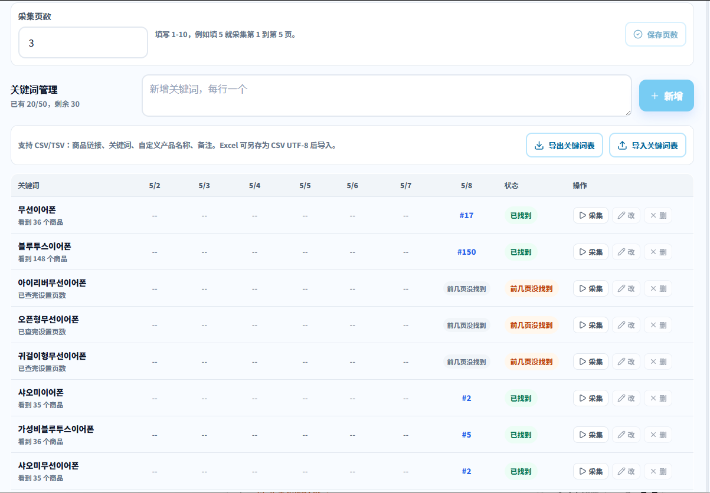
Task: Start 采集 for 블루투스이어폰 row
Action: (591, 252)
